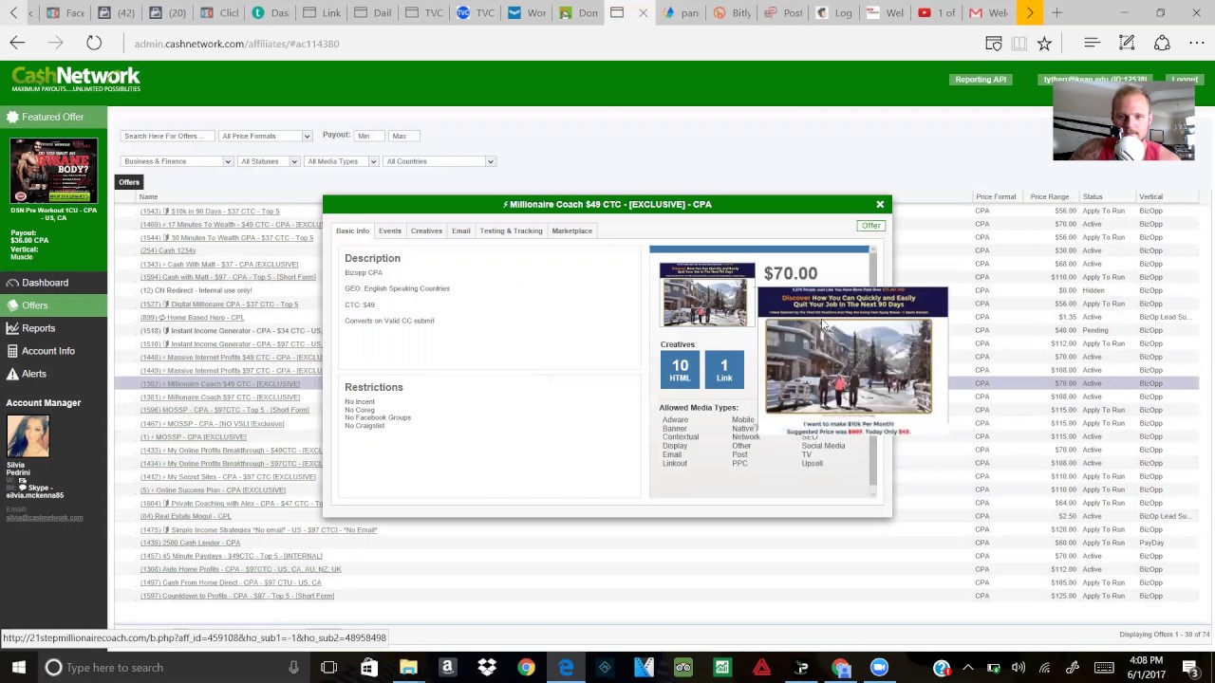1215x683 pixels.
Task: Click the browser back arrow
Action: pyautogui.click(x=17, y=44)
